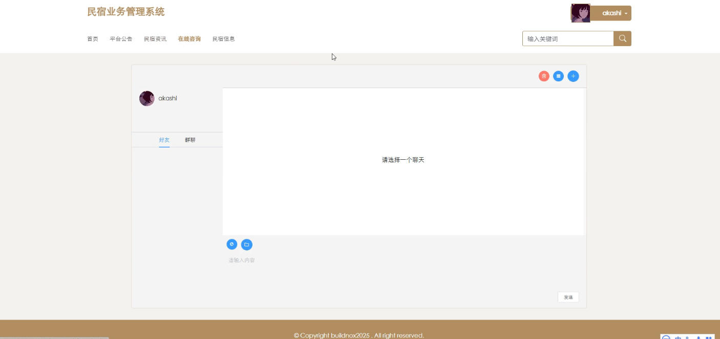The width and height of the screenshot is (720, 339).
Task: Open 平台公告 navigation item
Action: point(121,39)
